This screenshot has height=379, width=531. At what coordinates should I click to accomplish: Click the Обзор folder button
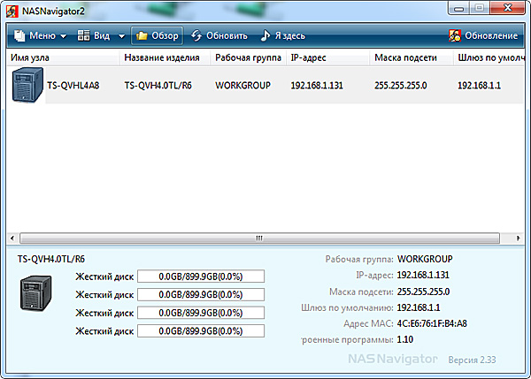coord(158,36)
